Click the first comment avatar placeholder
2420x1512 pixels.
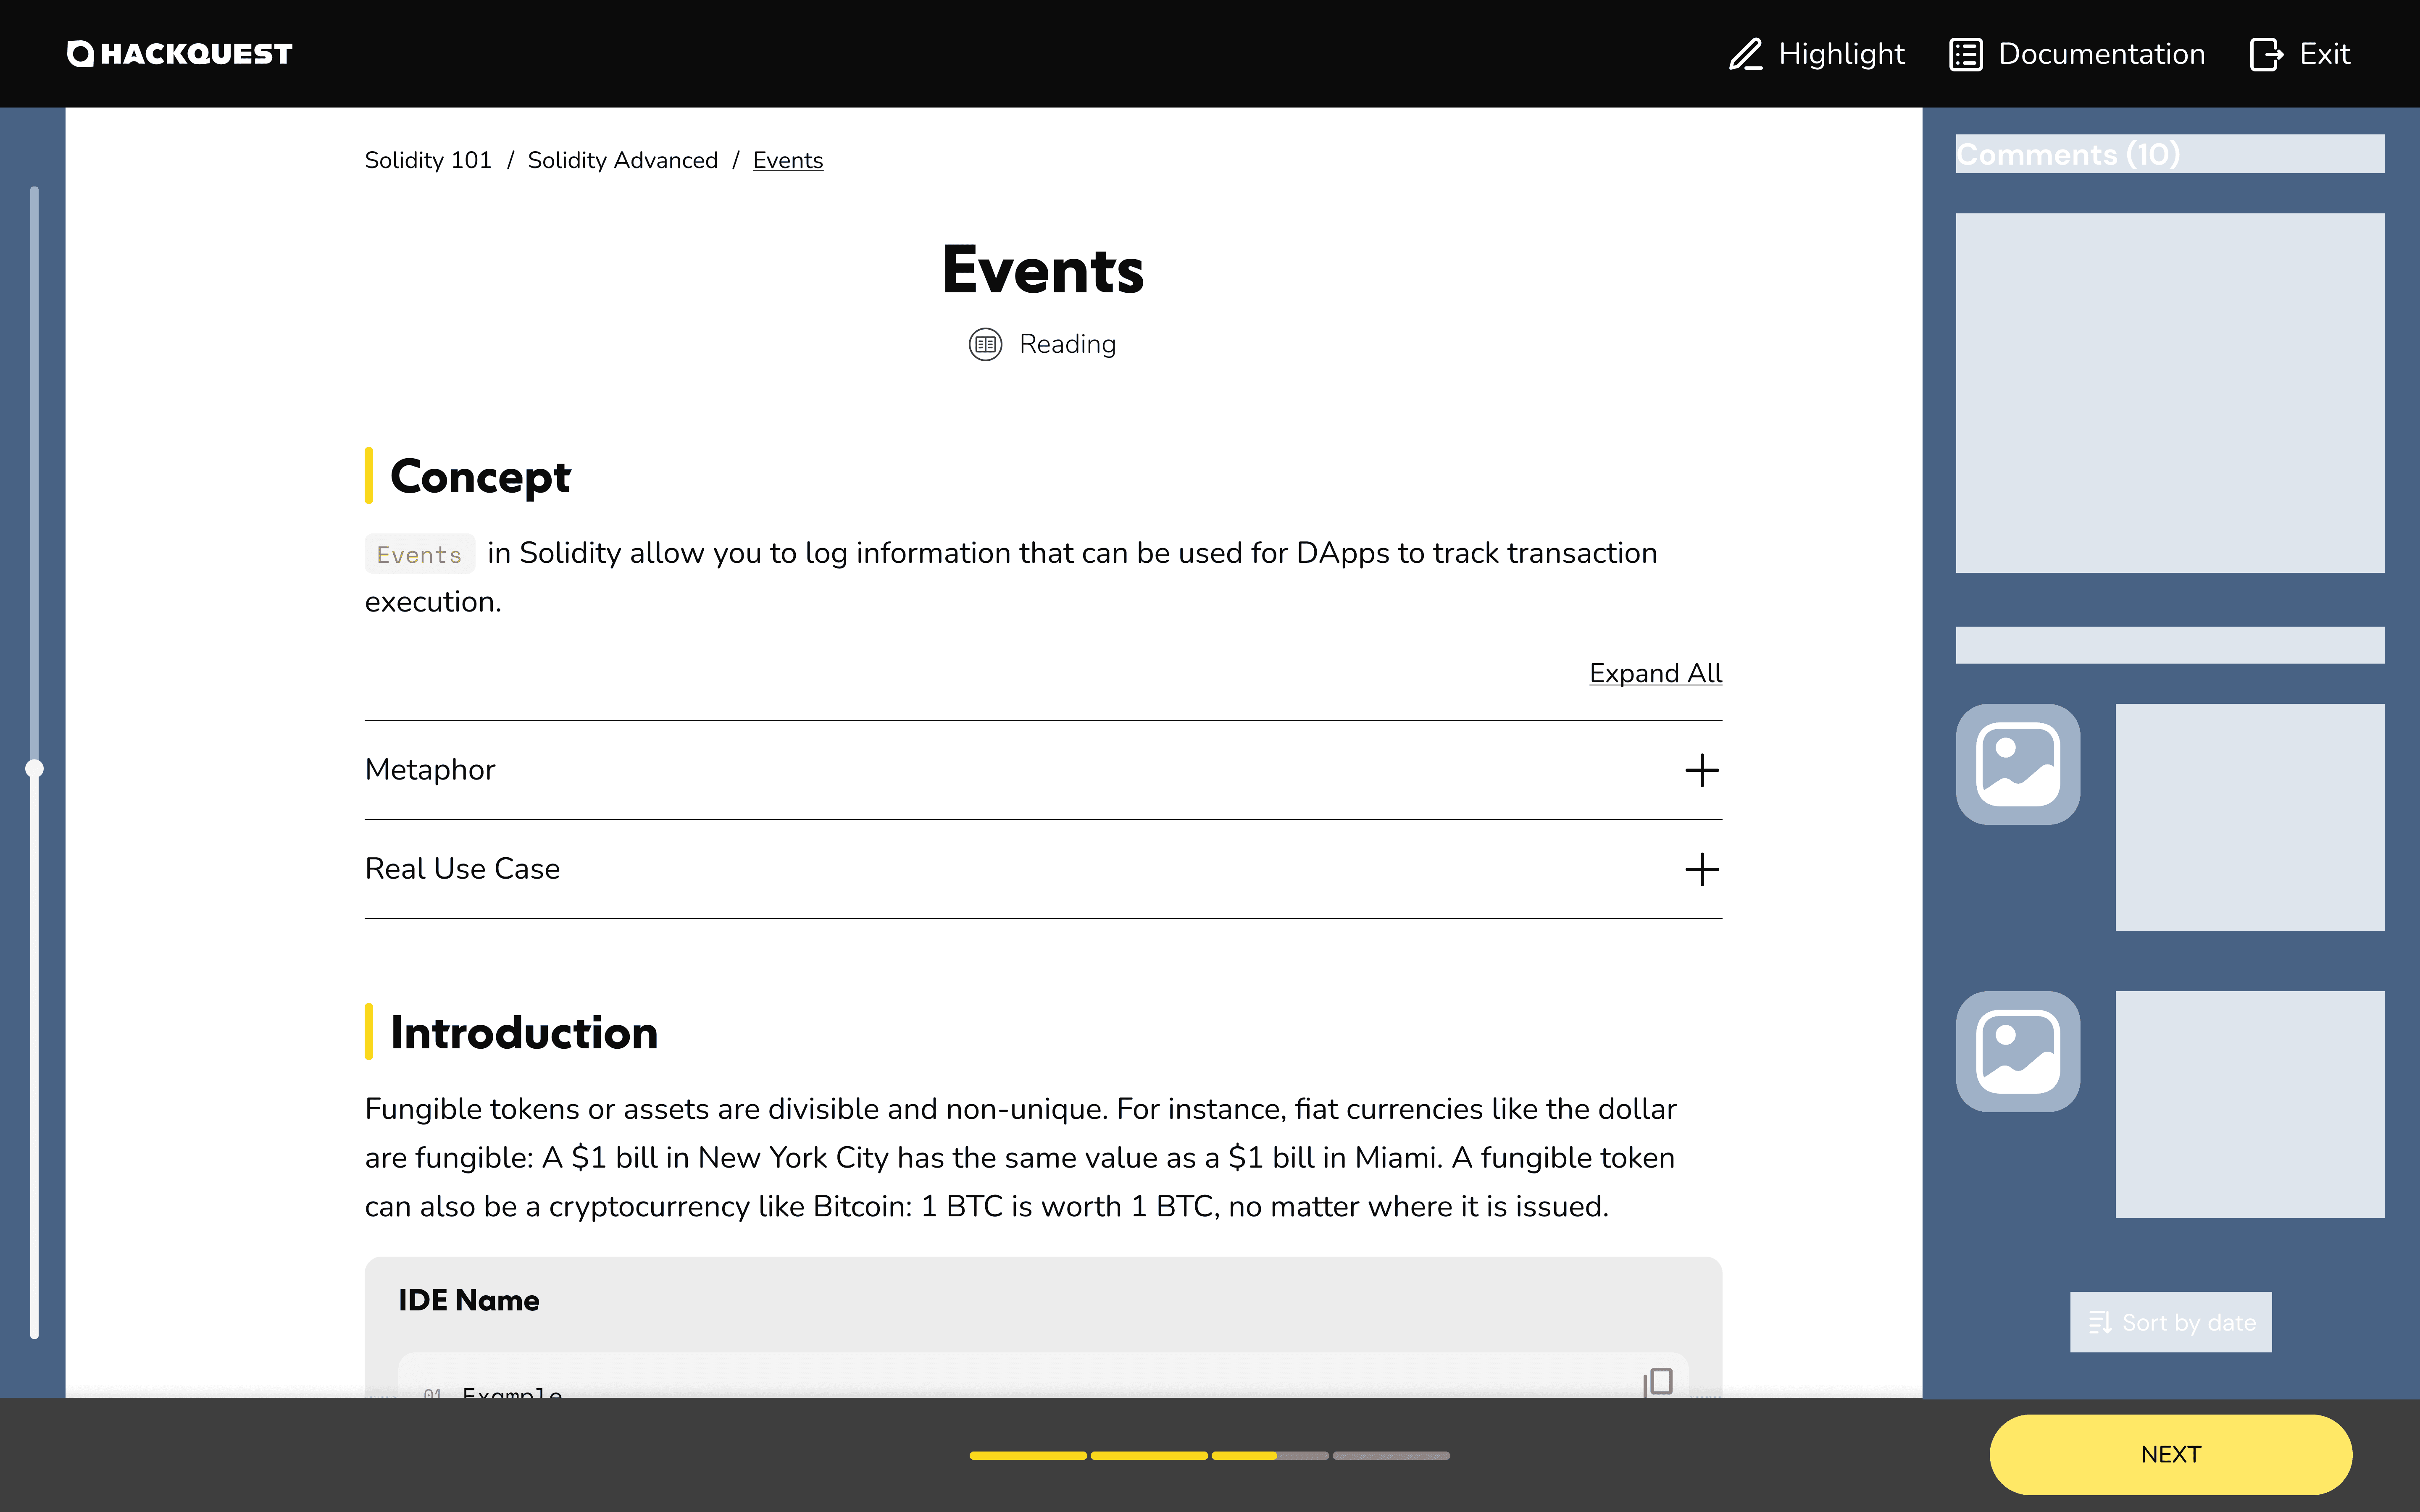coord(2018,764)
